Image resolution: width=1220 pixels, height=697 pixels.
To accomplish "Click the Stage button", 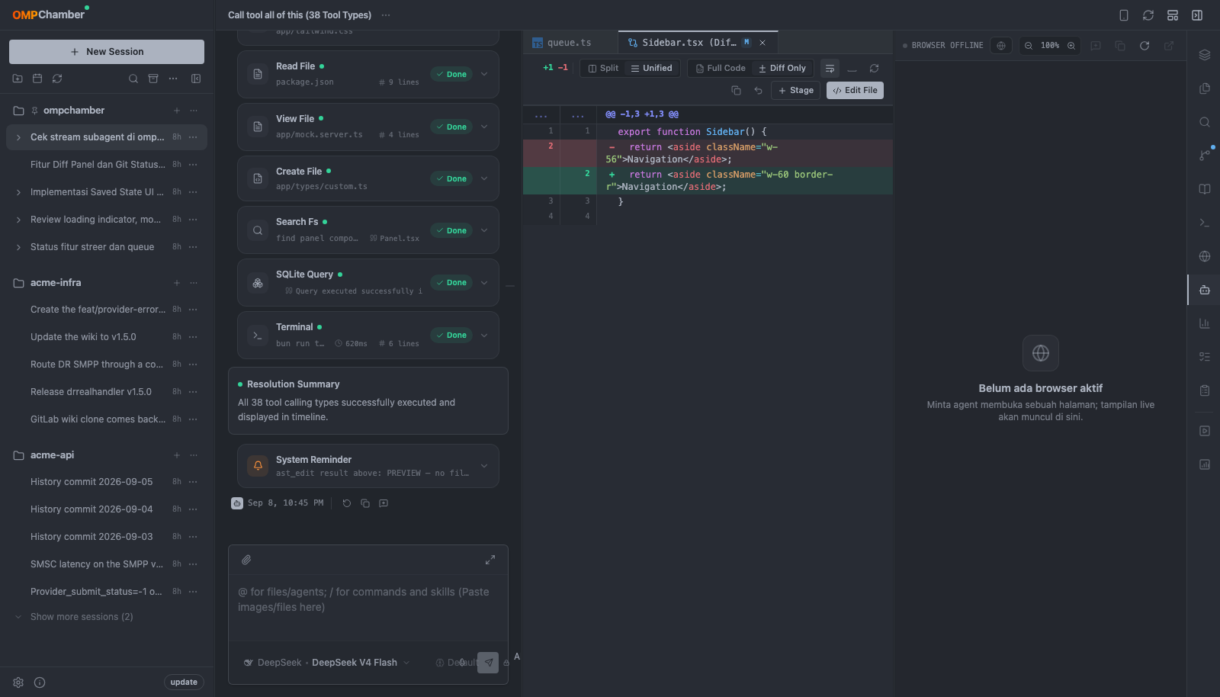I will [x=796, y=90].
